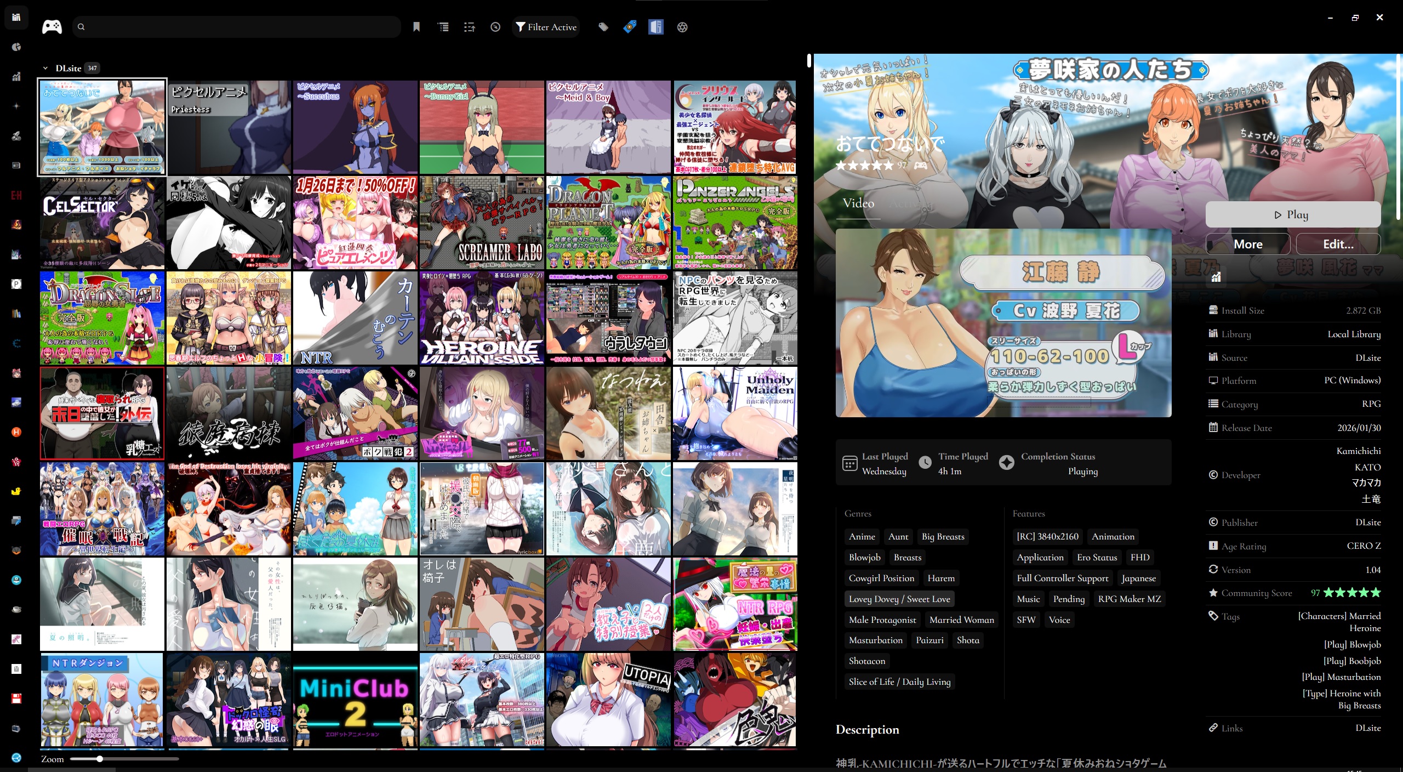Click the Edit... button

click(x=1338, y=245)
